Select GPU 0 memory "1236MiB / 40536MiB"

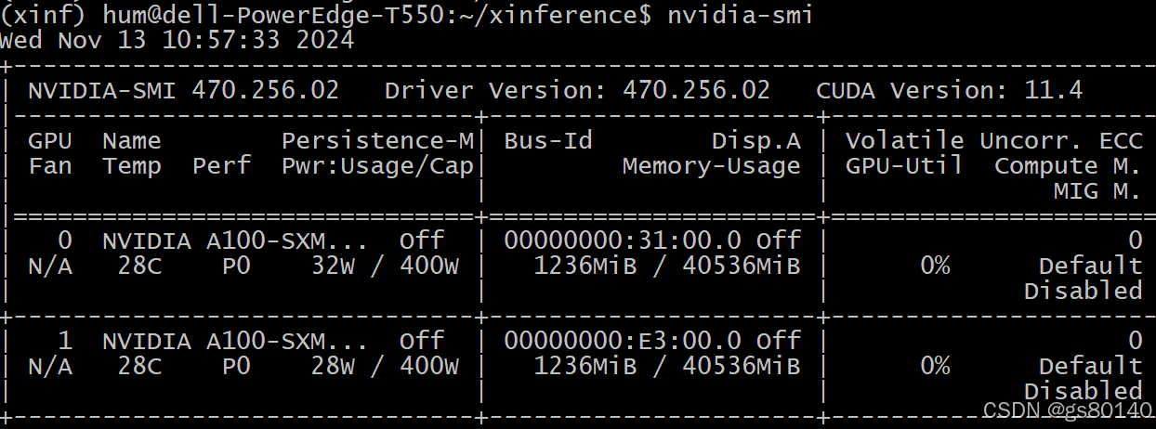point(667,266)
